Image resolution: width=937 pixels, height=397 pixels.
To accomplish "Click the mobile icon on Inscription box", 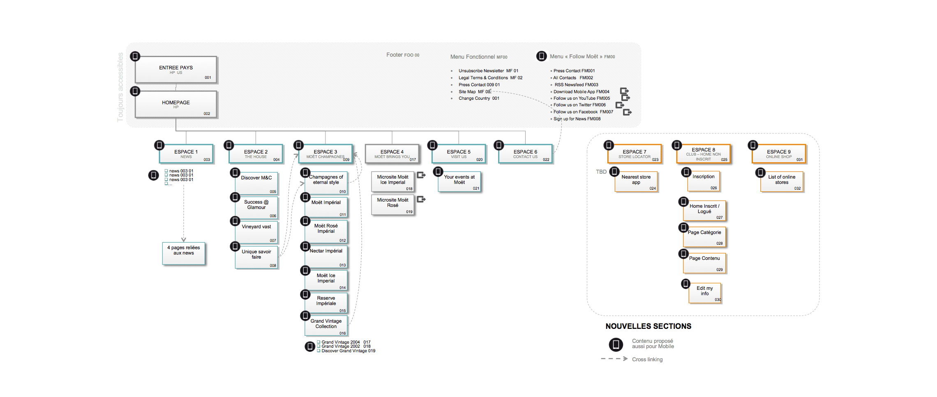I will [686, 172].
